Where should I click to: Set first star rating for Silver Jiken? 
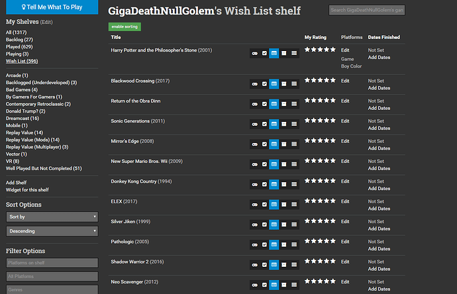pos(307,221)
